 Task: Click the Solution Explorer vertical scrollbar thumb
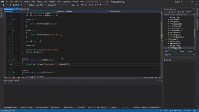(x=195, y=32)
